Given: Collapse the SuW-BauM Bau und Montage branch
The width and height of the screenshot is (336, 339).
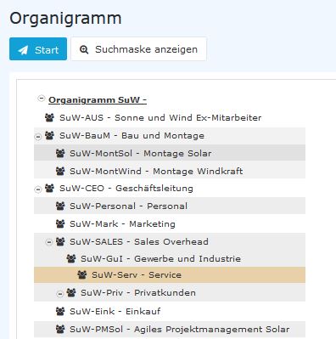Looking at the screenshot, I should (x=38, y=137).
